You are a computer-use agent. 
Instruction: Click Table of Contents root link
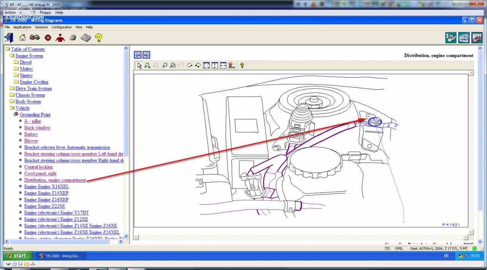[x=28, y=49]
